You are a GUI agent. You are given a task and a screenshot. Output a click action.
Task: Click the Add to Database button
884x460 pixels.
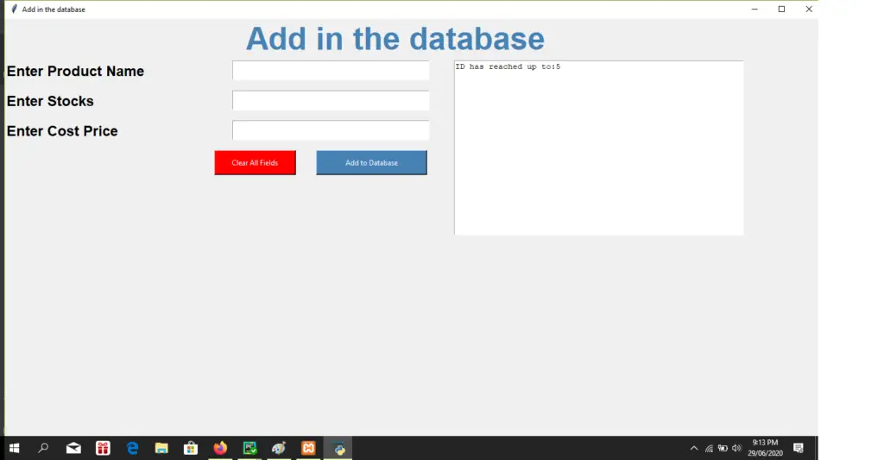point(371,163)
